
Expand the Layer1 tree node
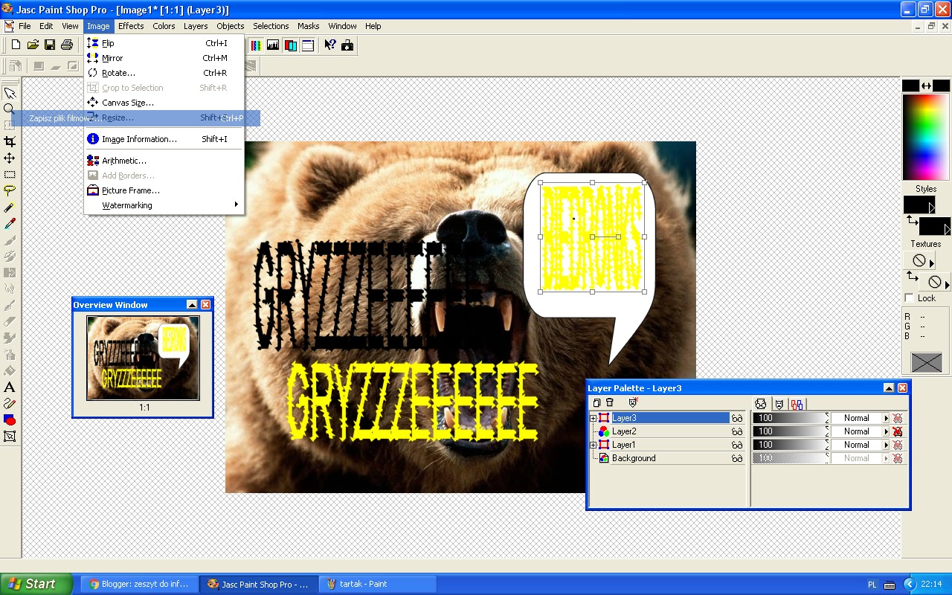(x=592, y=444)
